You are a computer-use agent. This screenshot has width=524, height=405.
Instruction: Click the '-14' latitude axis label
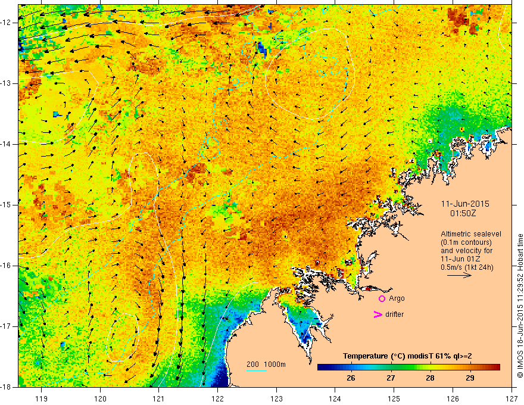click(6, 144)
